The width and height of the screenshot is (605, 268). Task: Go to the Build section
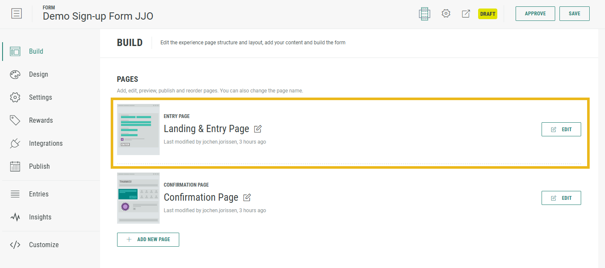(x=36, y=52)
